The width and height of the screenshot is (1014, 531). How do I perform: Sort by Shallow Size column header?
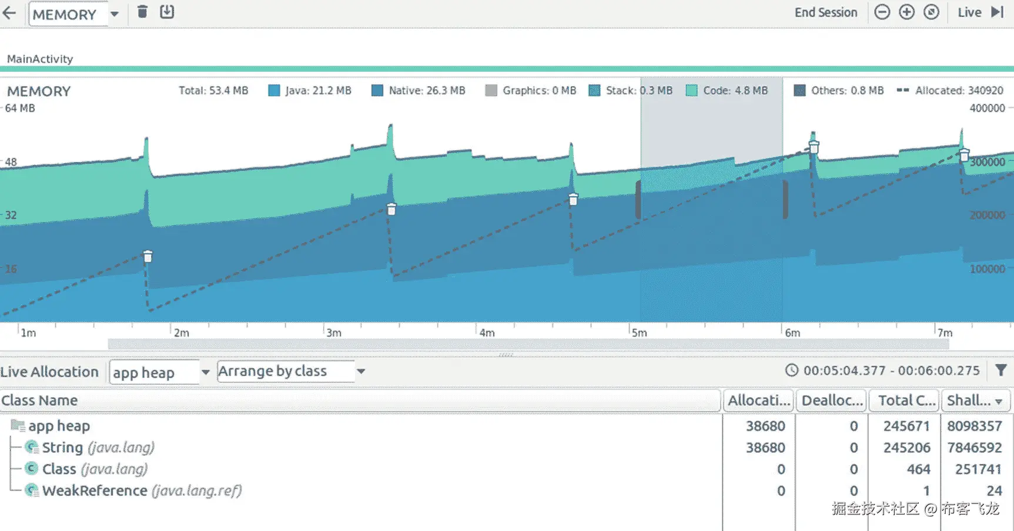click(976, 401)
